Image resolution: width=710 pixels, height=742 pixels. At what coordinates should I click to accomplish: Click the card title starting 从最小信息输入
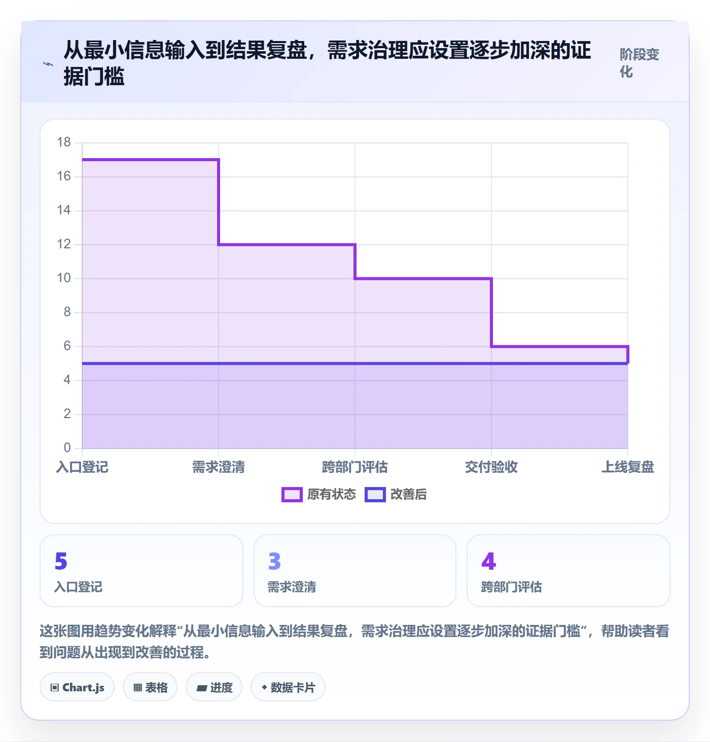pyautogui.click(x=327, y=63)
